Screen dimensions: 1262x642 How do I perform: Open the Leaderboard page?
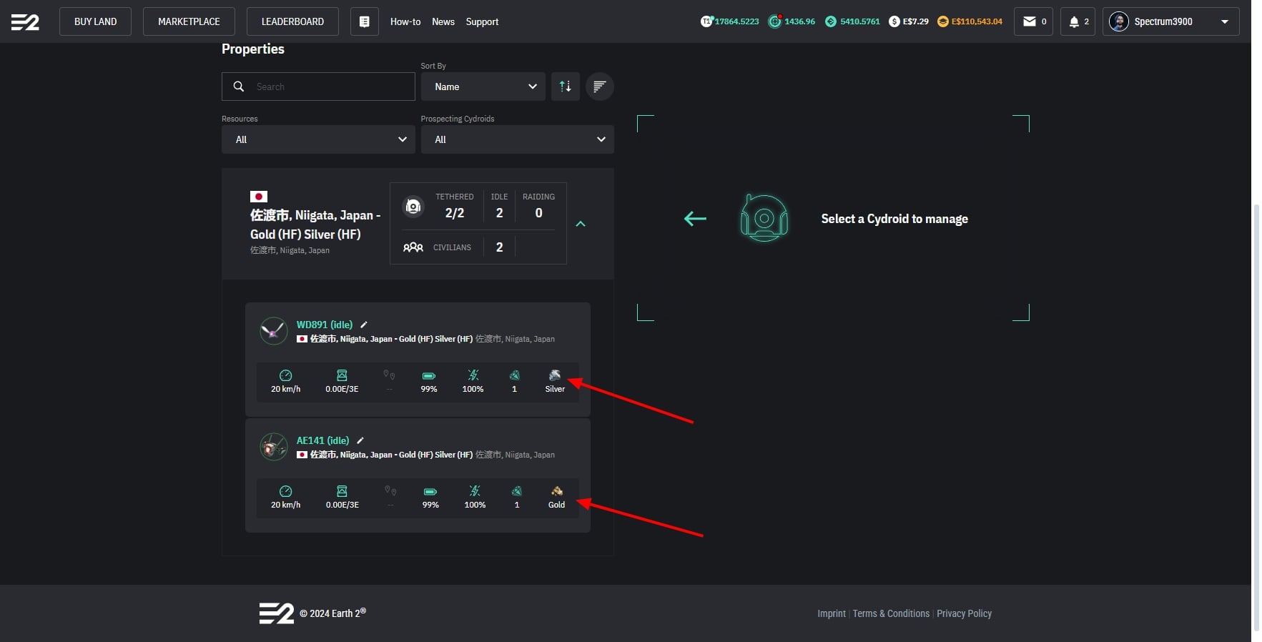(x=292, y=21)
